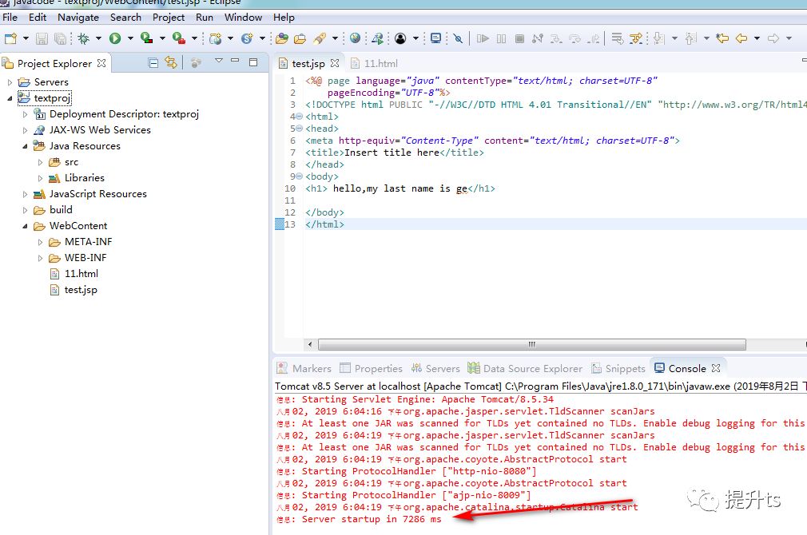Viewport: 807px width, 535px height.
Task: Switch to the Servers view tab
Action: [x=435, y=368]
